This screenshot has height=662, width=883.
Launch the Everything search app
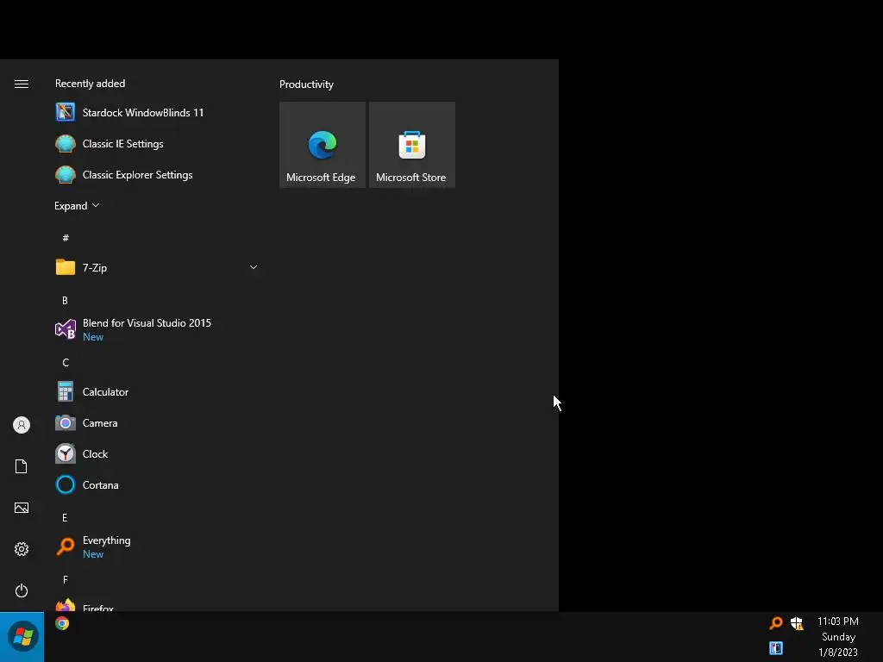[157, 546]
